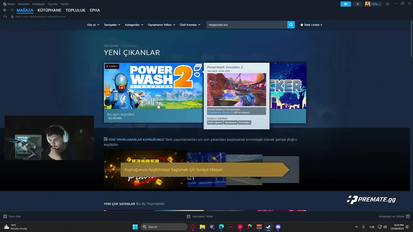The width and height of the screenshot is (413, 232).
Task: Open Steam taskbar icon
Action: pos(268,227)
